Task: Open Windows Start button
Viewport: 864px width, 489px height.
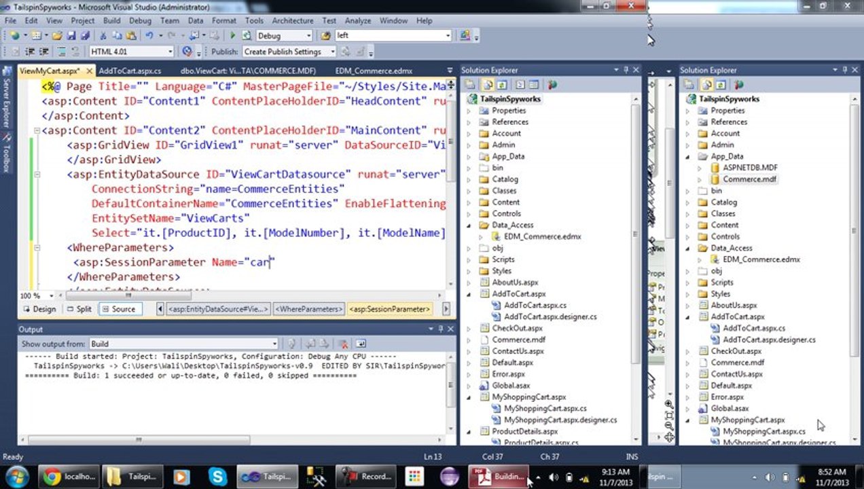Action: coord(17,476)
